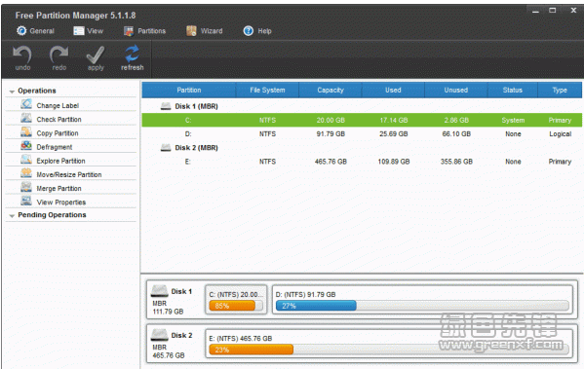Click the Move/Resize Partition icon
Viewport: 584px width, 369px height.
26,173
